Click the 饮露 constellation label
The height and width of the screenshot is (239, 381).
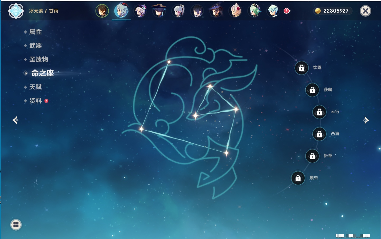317,68
